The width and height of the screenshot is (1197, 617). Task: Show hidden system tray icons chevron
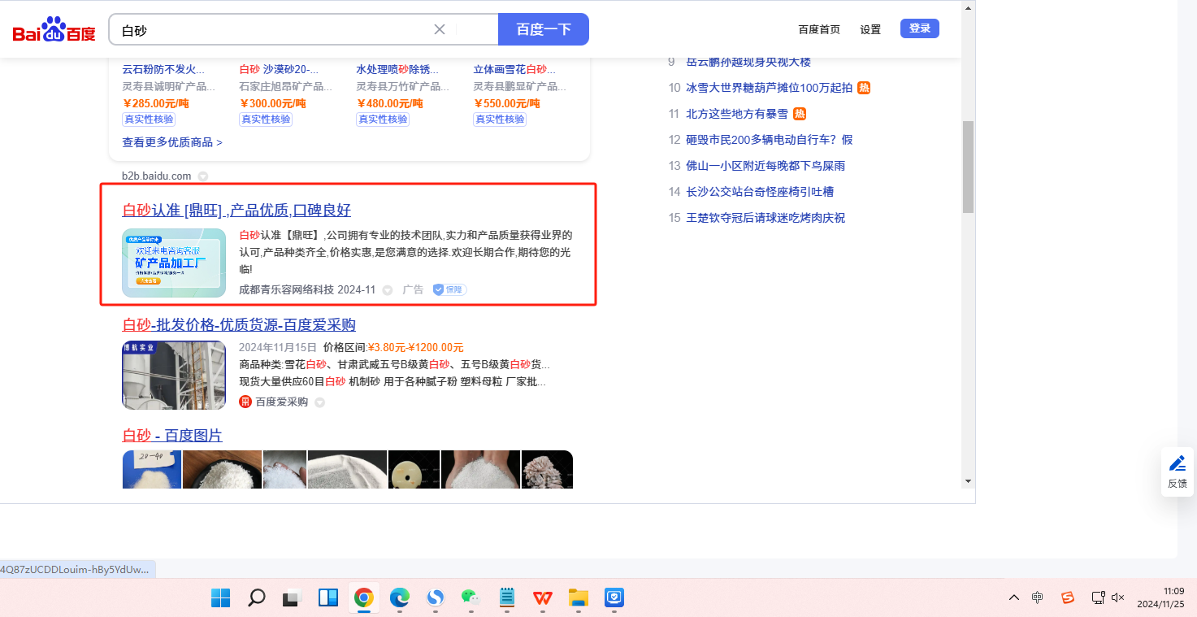pyautogui.click(x=1013, y=597)
